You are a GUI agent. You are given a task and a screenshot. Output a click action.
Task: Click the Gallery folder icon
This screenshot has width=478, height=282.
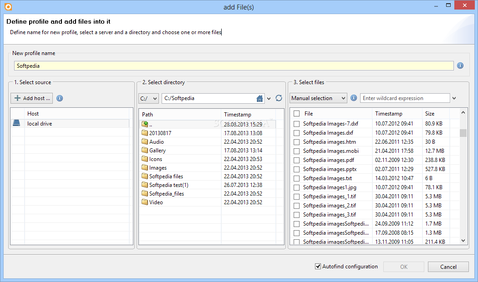[145, 150]
